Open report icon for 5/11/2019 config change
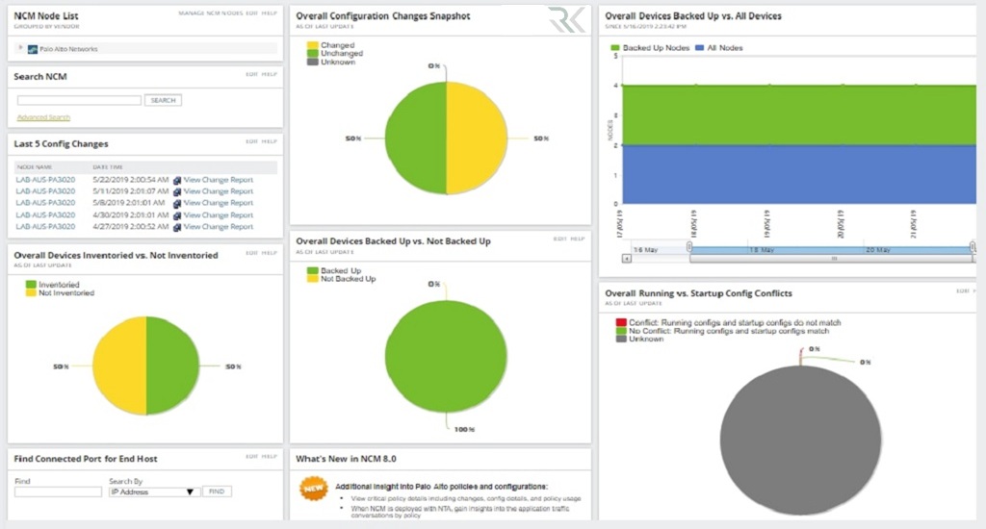 [x=177, y=191]
